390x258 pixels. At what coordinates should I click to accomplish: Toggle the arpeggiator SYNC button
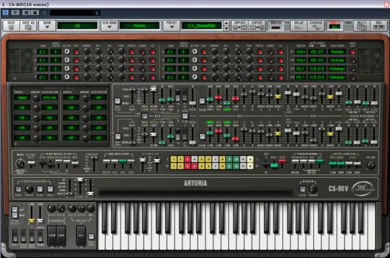coord(18,189)
